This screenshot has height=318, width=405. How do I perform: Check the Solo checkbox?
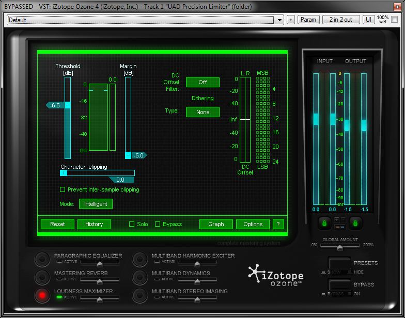[x=132, y=224]
